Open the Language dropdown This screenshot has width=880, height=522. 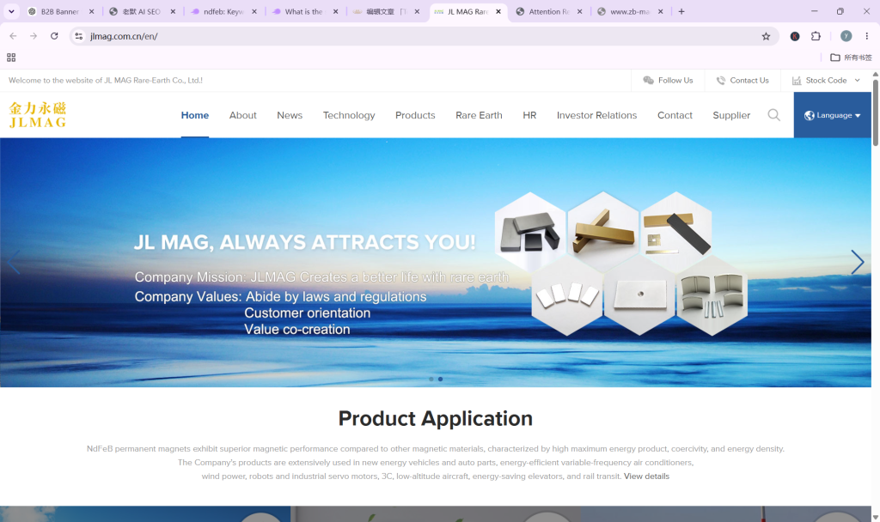(832, 115)
